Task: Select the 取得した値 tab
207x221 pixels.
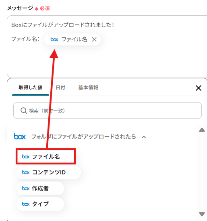Action: (x=31, y=88)
